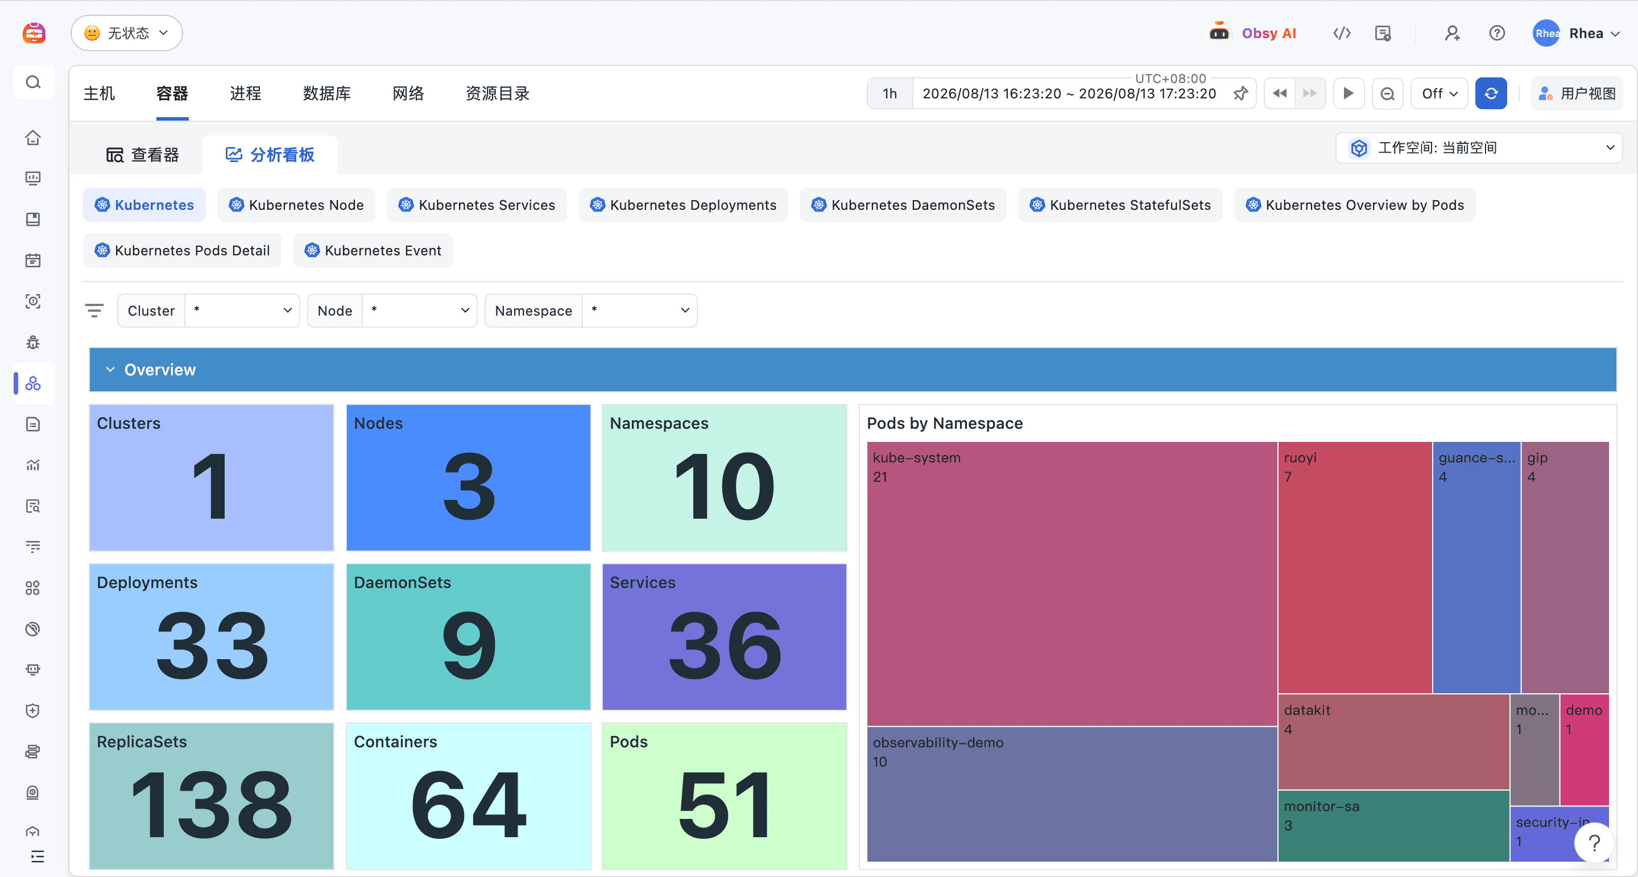This screenshot has width=1638, height=877.
Task: Switch to the 资源目录 tab
Action: click(x=498, y=93)
